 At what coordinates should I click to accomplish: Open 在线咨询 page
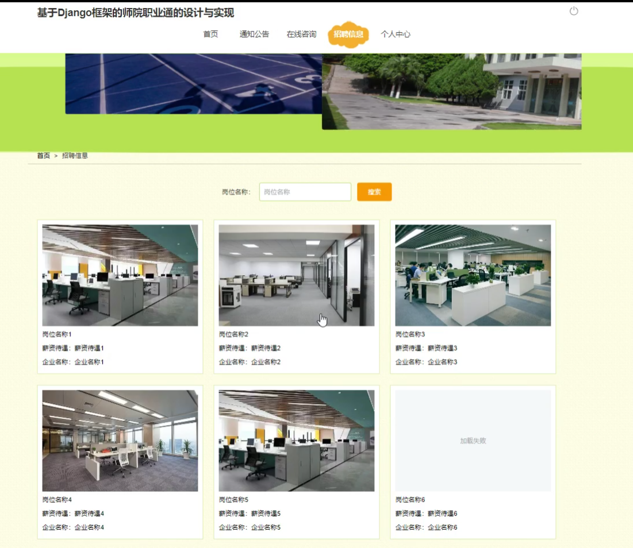(x=301, y=34)
